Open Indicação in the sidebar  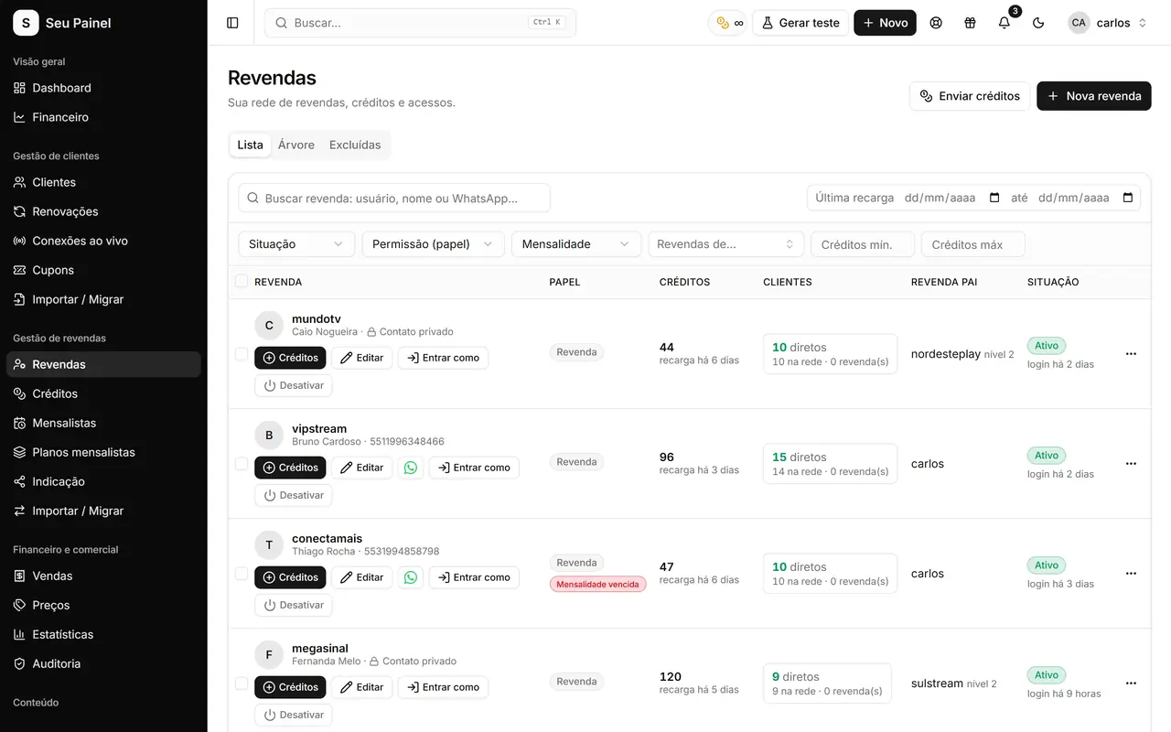point(103,481)
